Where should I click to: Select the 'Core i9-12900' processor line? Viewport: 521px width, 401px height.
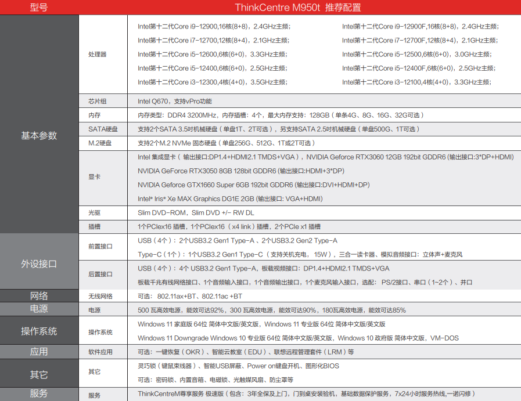pos(214,26)
